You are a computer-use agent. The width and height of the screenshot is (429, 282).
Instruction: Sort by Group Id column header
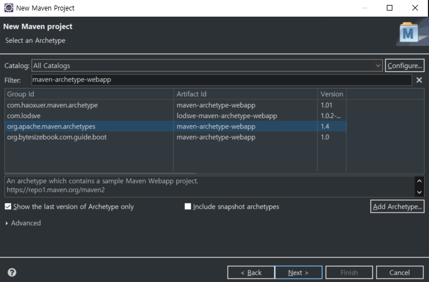point(89,94)
